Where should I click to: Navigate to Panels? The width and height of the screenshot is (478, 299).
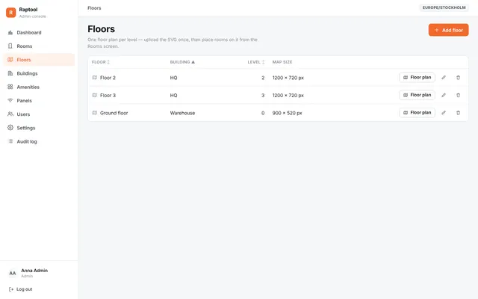[x=39, y=101]
